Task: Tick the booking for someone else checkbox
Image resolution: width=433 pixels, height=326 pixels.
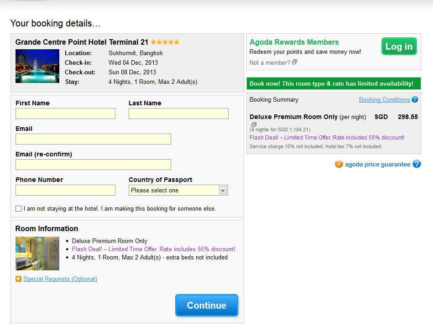Action: [19, 209]
